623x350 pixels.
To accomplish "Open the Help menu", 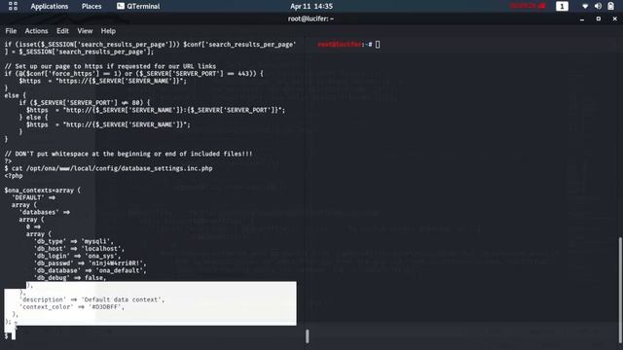I will (108, 31).
